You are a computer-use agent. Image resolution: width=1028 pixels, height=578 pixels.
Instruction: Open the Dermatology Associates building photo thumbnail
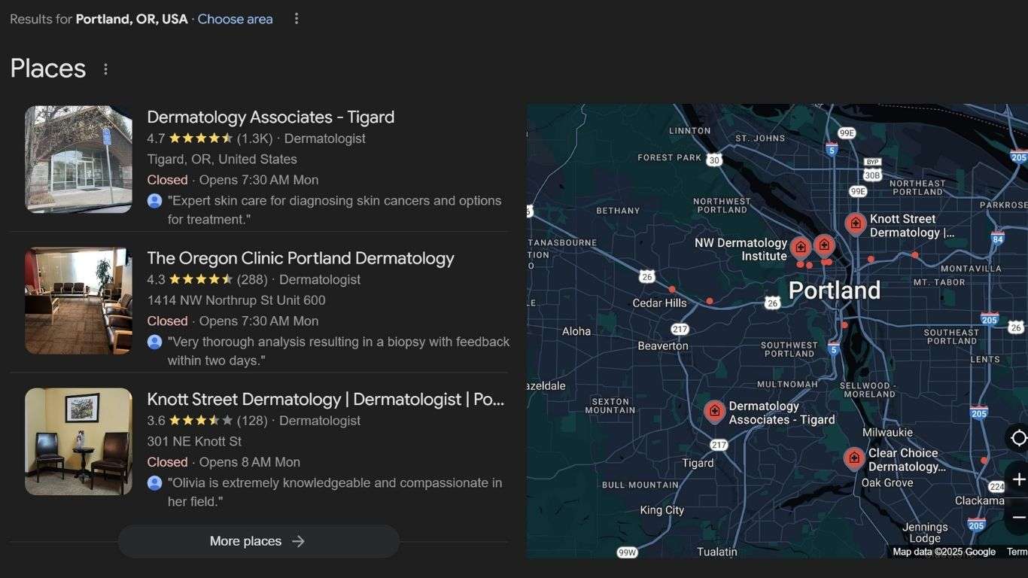78,159
